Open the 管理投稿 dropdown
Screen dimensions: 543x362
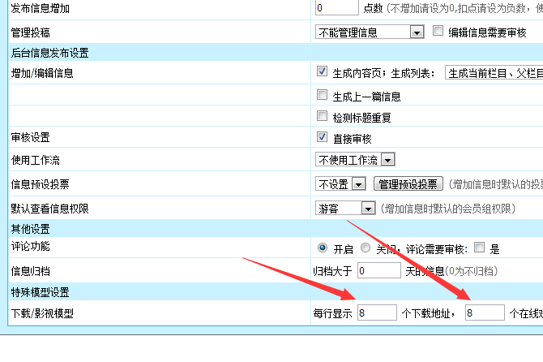pyautogui.click(x=370, y=32)
